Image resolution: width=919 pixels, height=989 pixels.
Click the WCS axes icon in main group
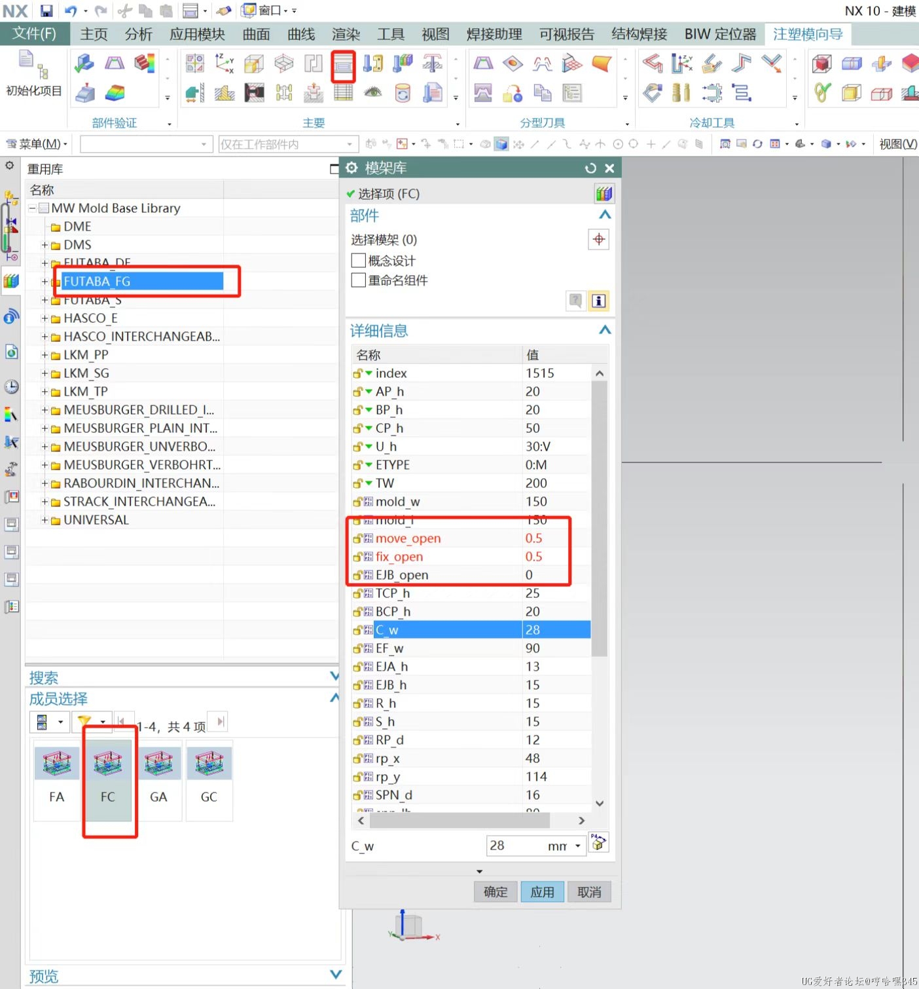click(x=224, y=64)
